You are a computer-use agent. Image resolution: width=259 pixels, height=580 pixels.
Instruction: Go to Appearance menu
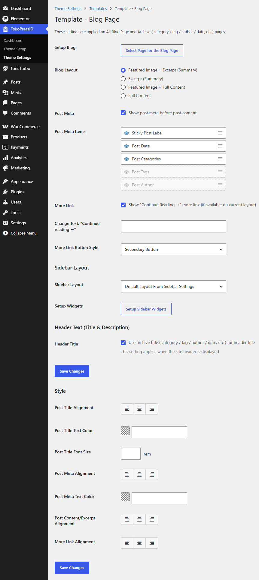(22, 181)
